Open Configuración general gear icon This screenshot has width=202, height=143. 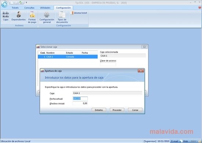tap(47, 17)
